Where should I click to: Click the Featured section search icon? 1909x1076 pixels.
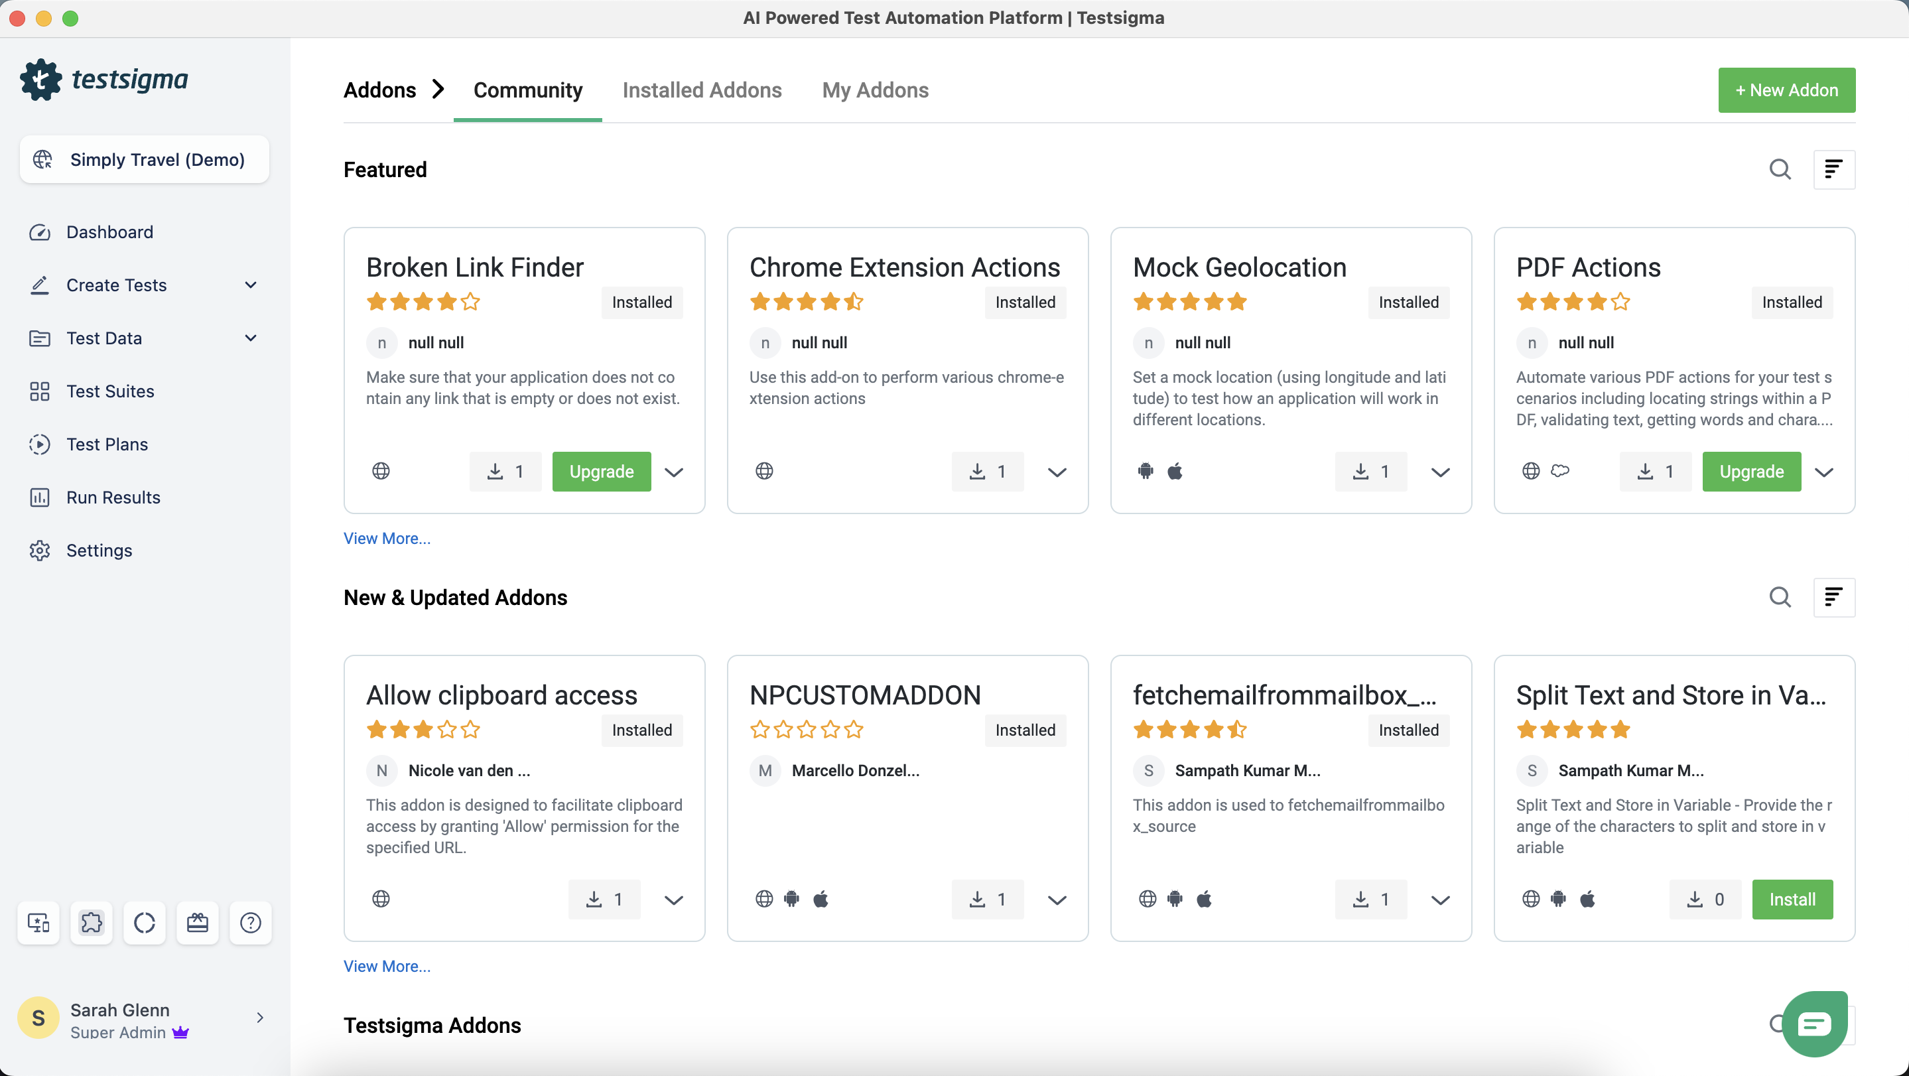pos(1779,170)
